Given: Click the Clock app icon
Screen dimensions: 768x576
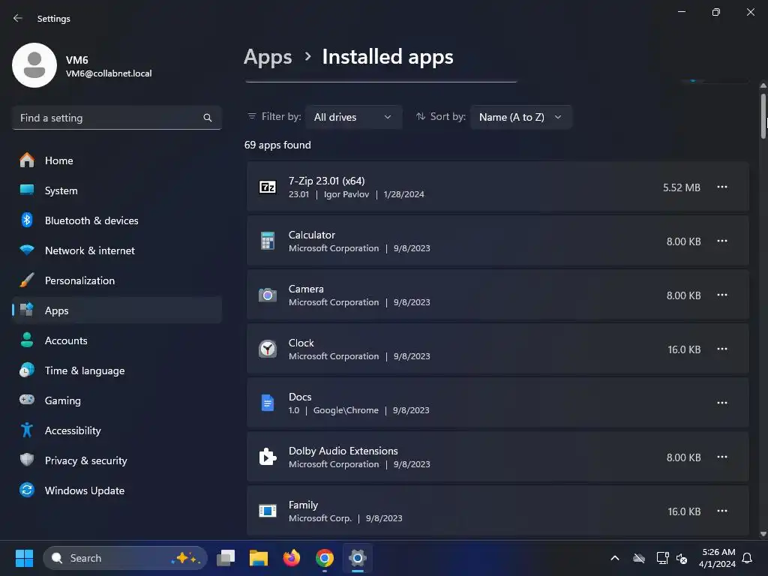Looking at the screenshot, I should pos(268,349).
